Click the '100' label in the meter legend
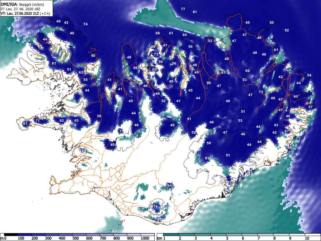This screenshot has height=241, width=321. pyautogui.click(x=21, y=238)
